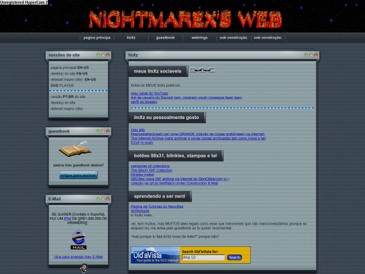Viewport: 365px width, 274px height.
Task: Click the aprendendo a ser nerd heading
Action: [x=160, y=196]
